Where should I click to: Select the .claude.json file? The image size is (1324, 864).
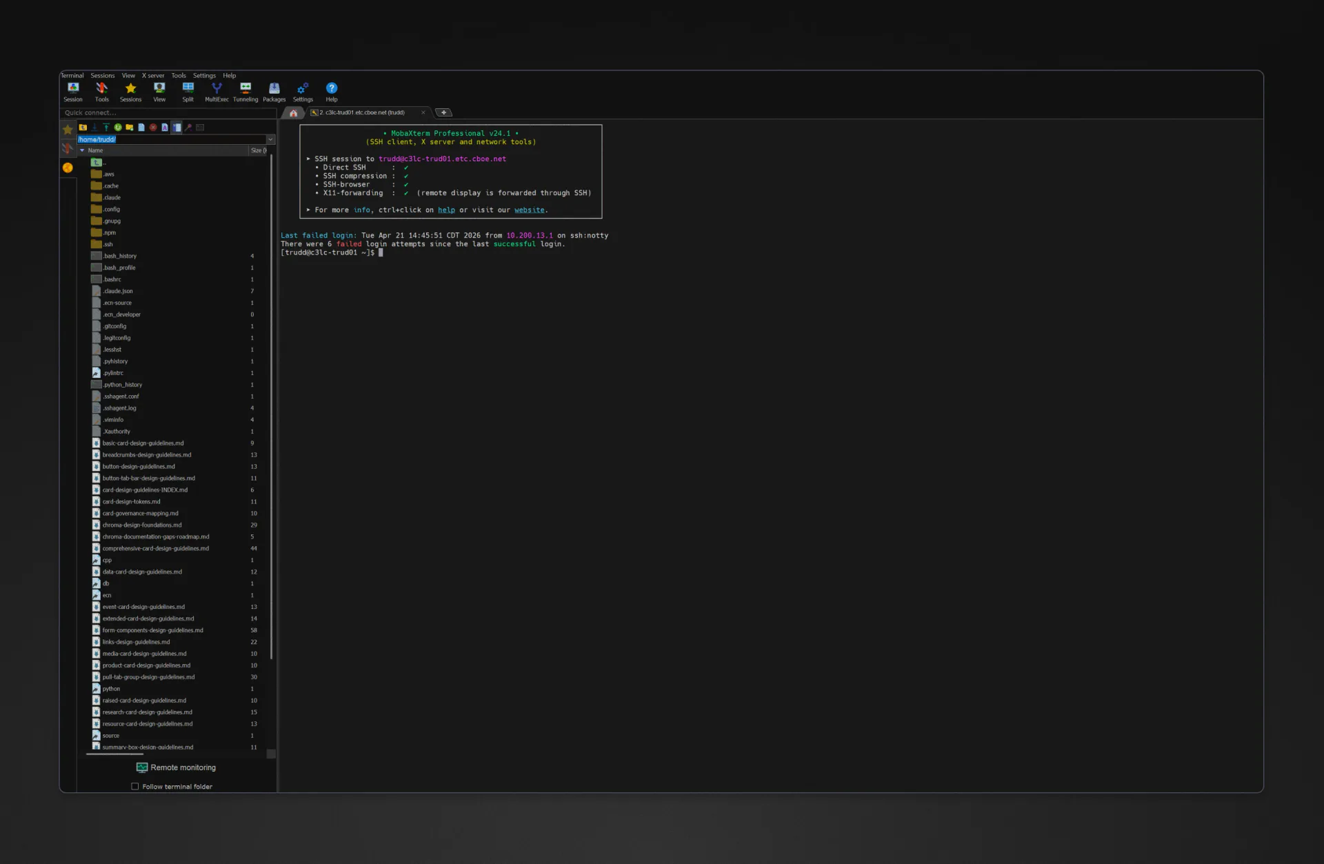[112, 292]
